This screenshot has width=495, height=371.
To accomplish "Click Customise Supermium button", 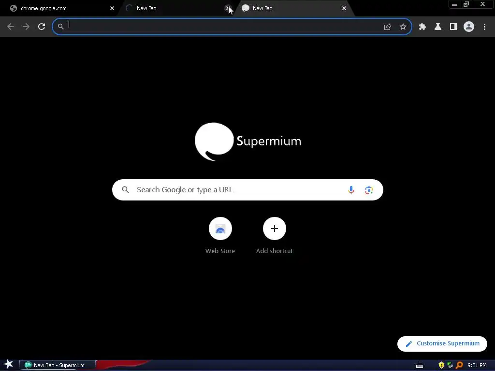I will point(442,343).
